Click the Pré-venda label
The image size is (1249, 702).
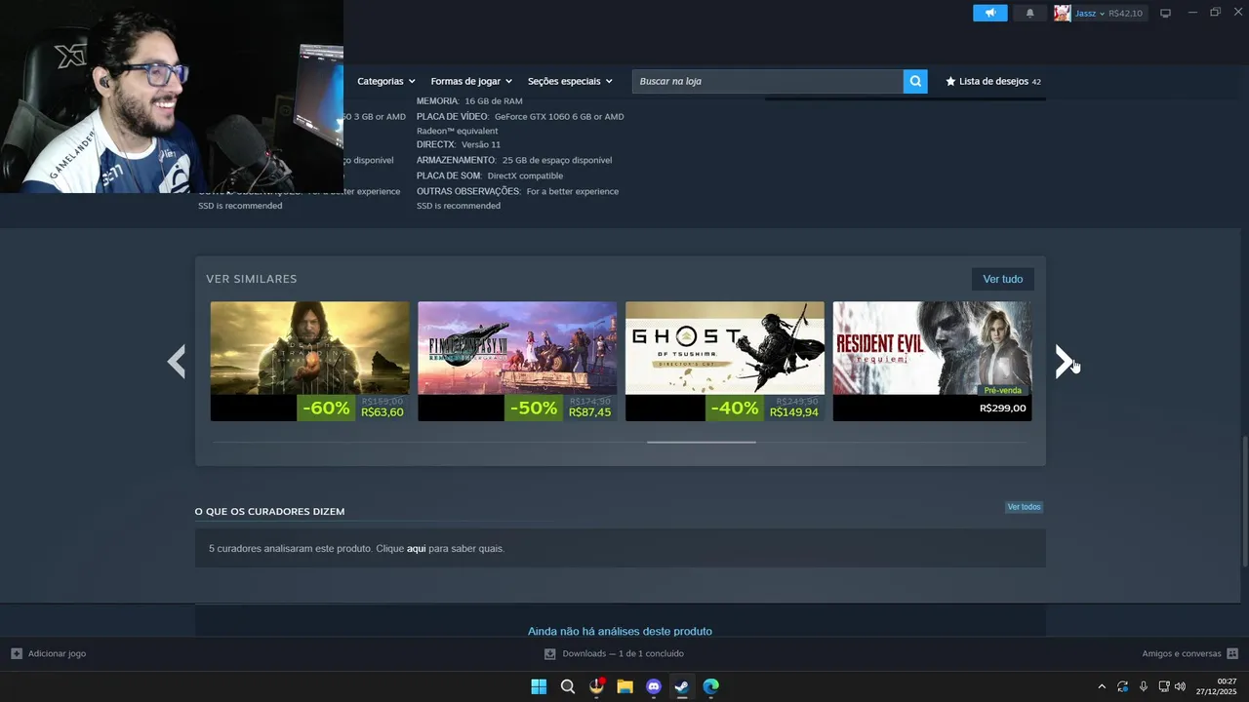click(1003, 390)
